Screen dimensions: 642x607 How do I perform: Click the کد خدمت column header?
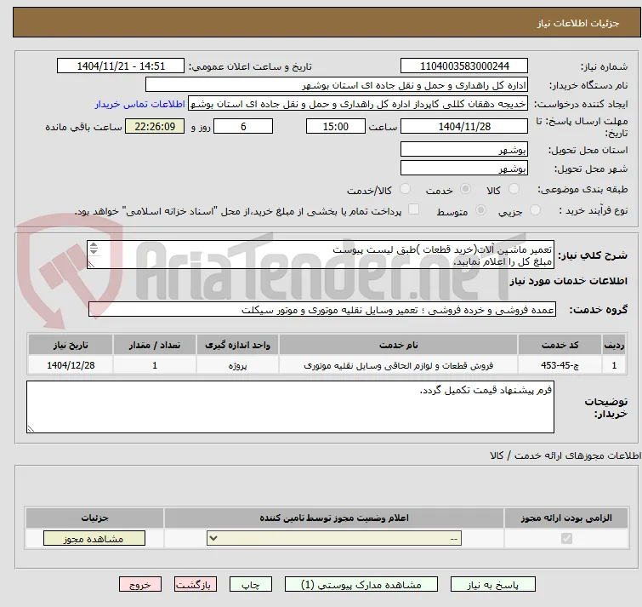pos(560,345)
